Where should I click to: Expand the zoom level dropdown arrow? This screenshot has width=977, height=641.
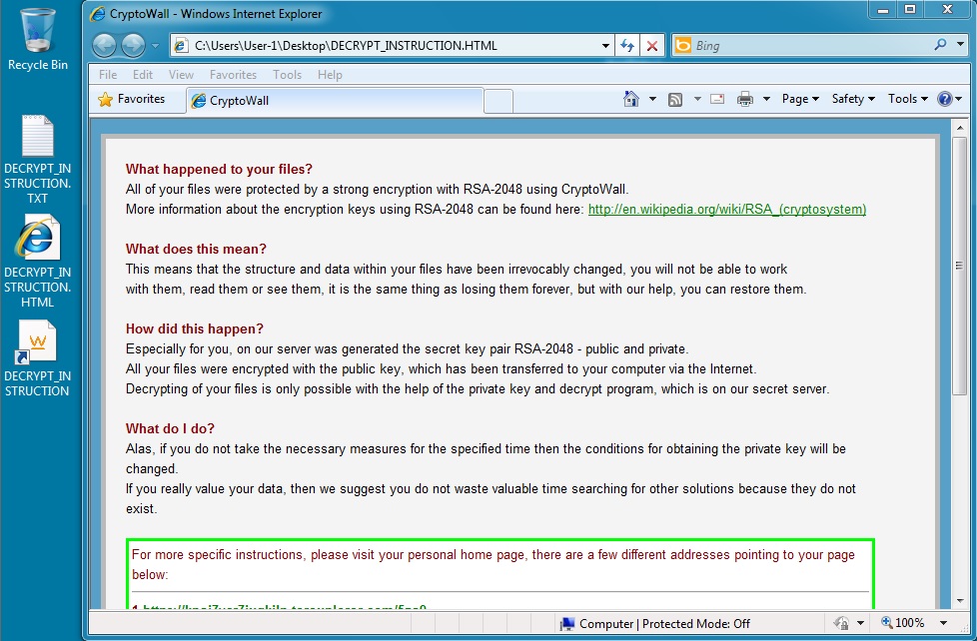click(x=936, y=623)
